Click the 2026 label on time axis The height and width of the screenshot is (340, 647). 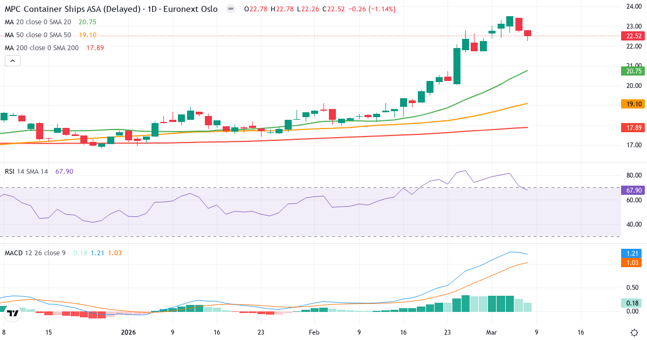coord(128,332)
